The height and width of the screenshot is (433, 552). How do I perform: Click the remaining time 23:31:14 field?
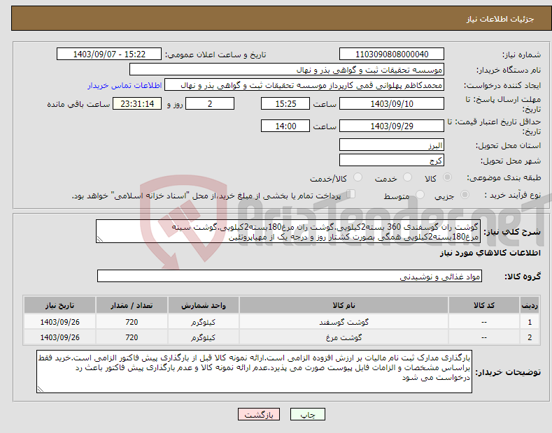137,103
